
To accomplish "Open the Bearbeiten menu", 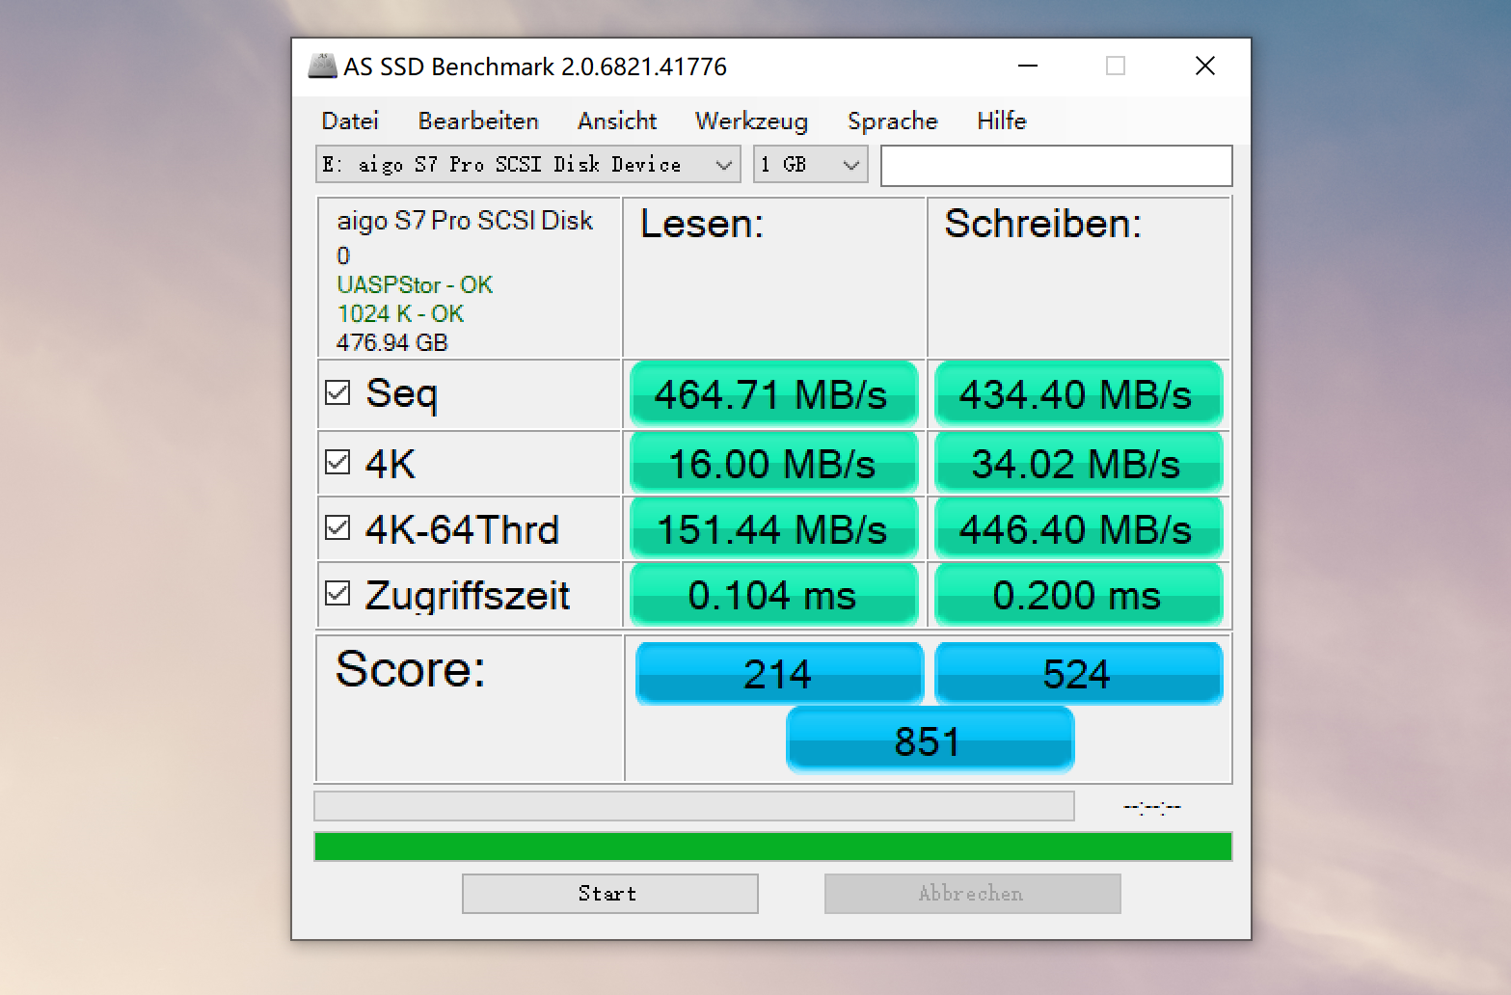I will coord(478,121).
